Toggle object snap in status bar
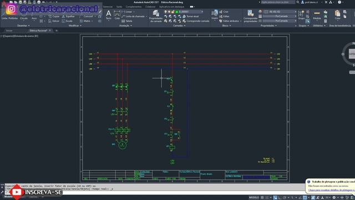This screenshot has width=355, height=200. tap(305, 198)
